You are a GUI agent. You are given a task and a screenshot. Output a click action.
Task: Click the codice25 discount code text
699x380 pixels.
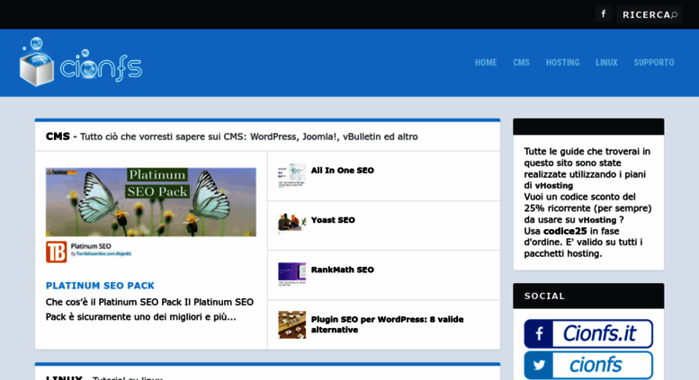[565, 232]
